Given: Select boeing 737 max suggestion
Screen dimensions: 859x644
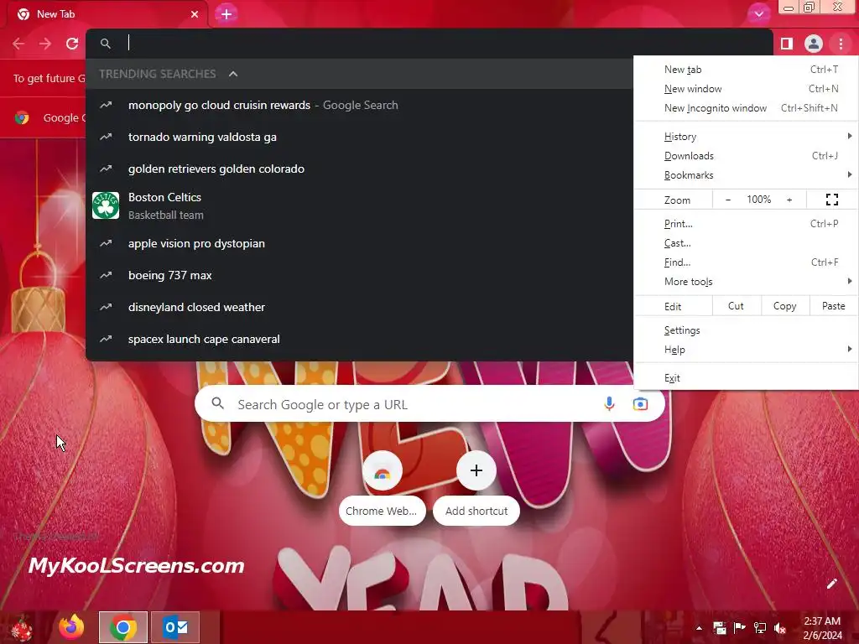Looking at the screenshot, I should click(x=359, y=275).
